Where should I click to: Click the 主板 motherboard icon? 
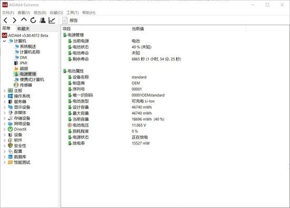[11, 91]
